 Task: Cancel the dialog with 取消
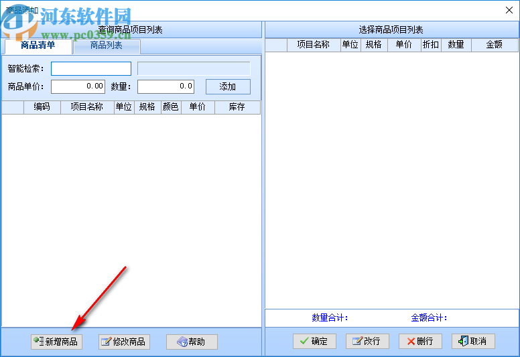(x=473, y=341)
